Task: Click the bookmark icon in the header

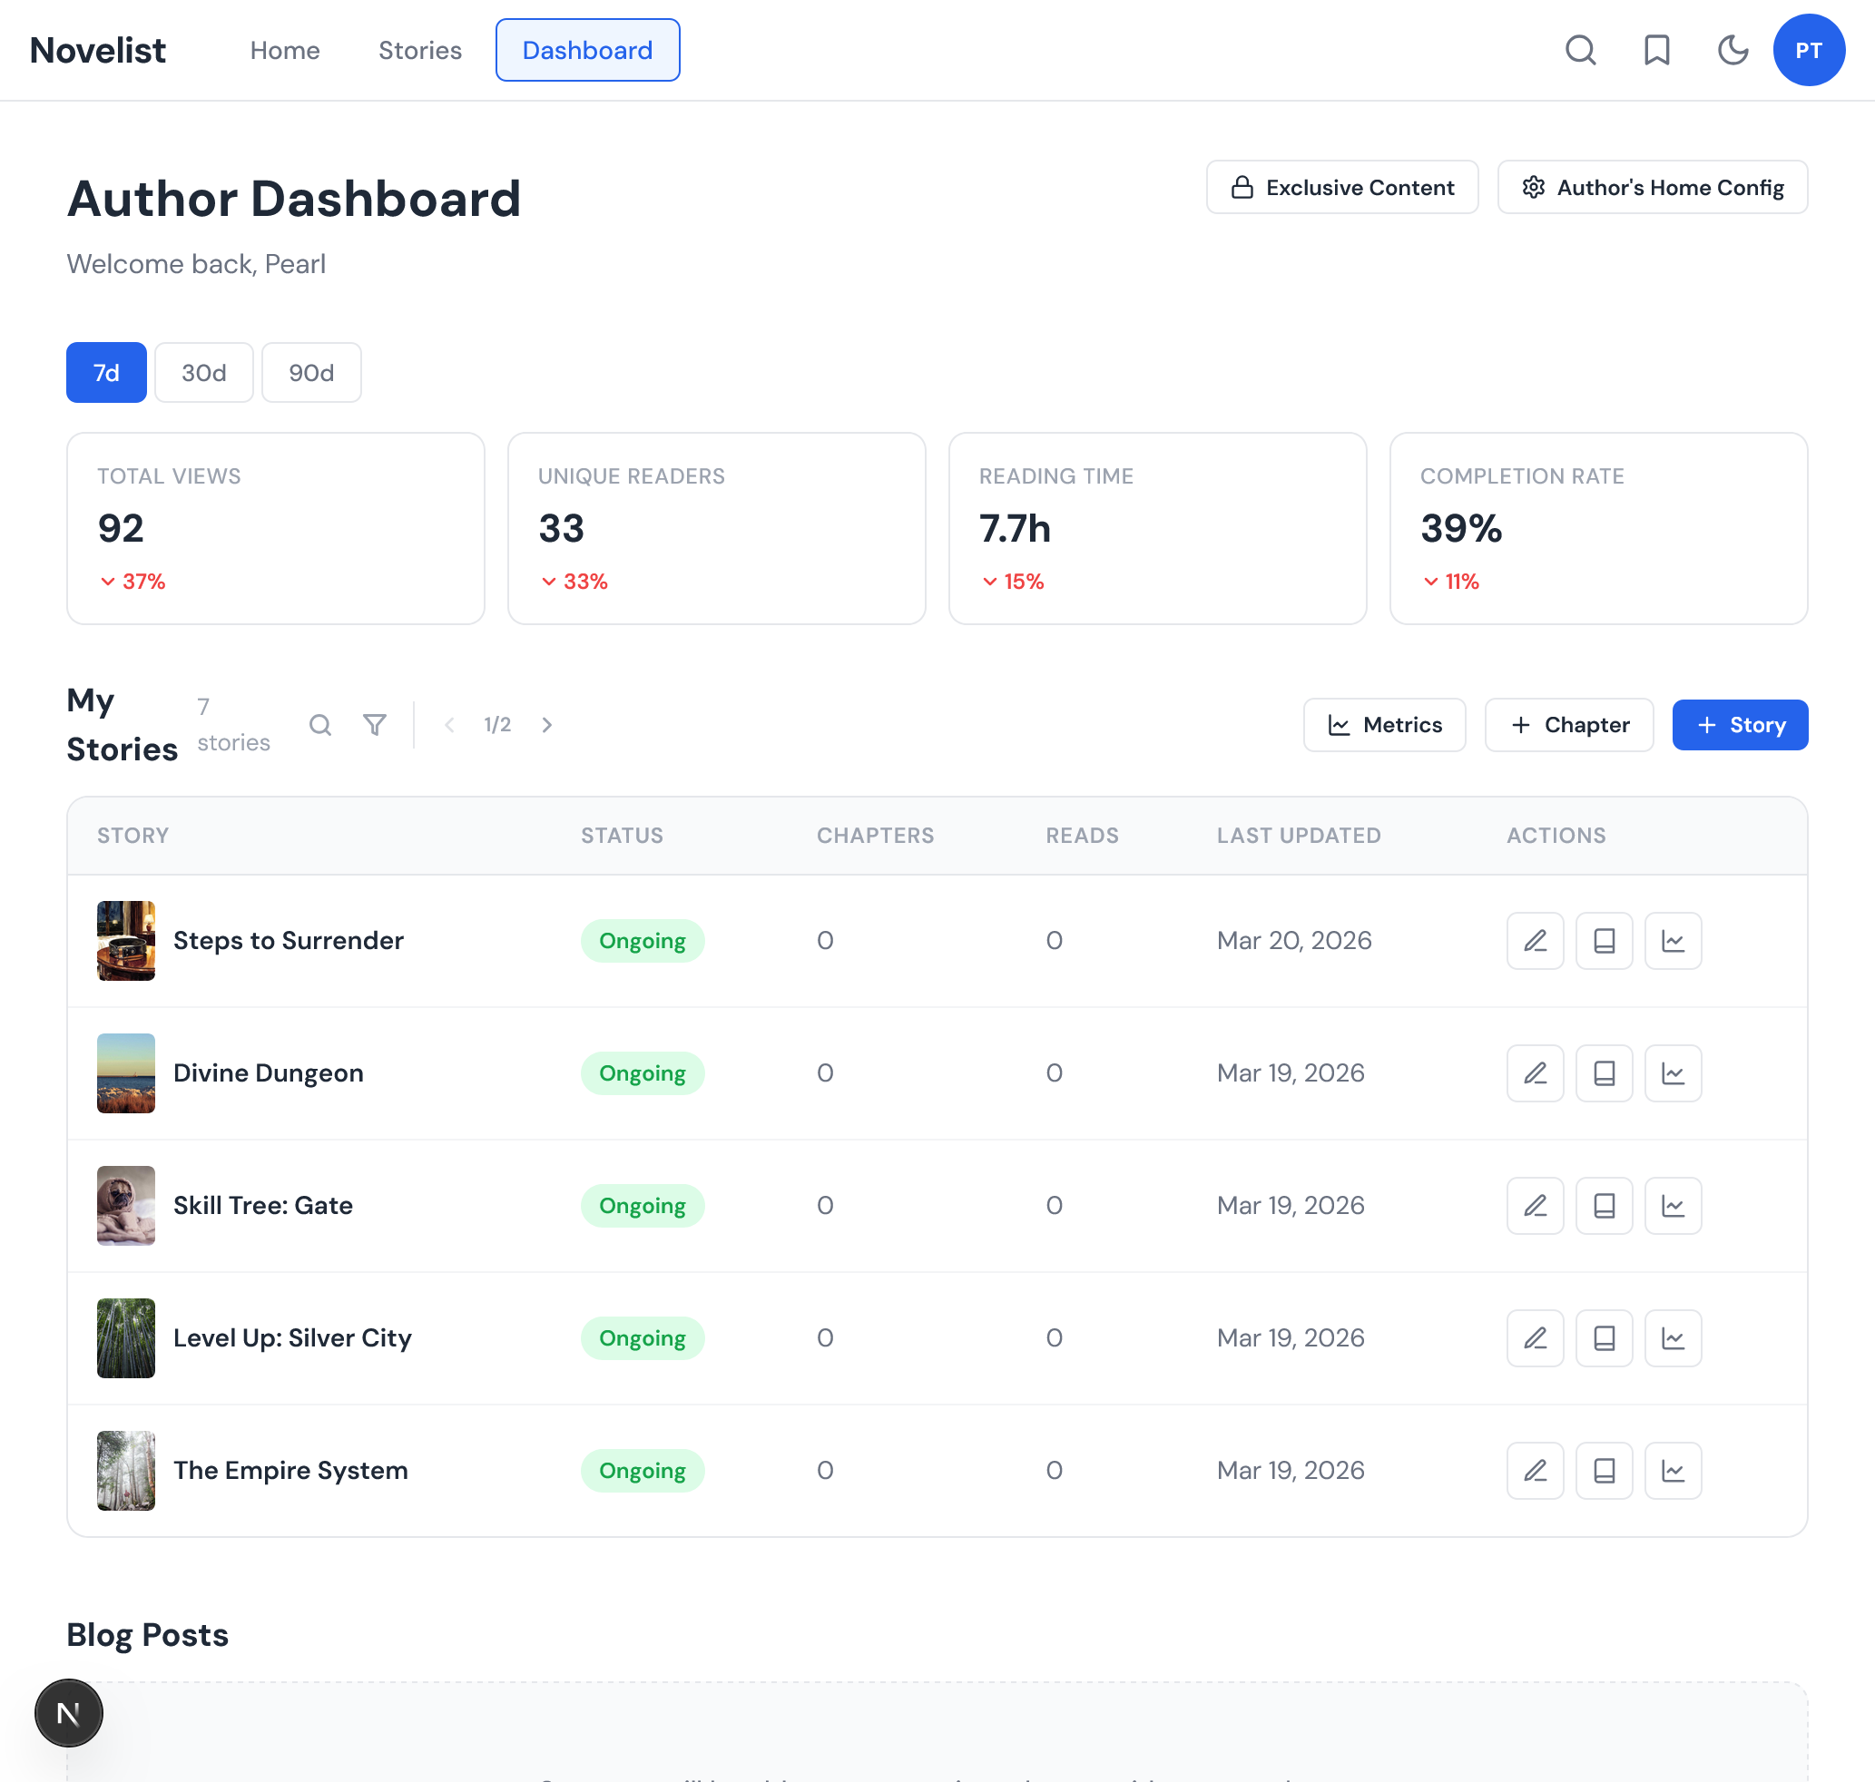Action: coord(1656,50)
